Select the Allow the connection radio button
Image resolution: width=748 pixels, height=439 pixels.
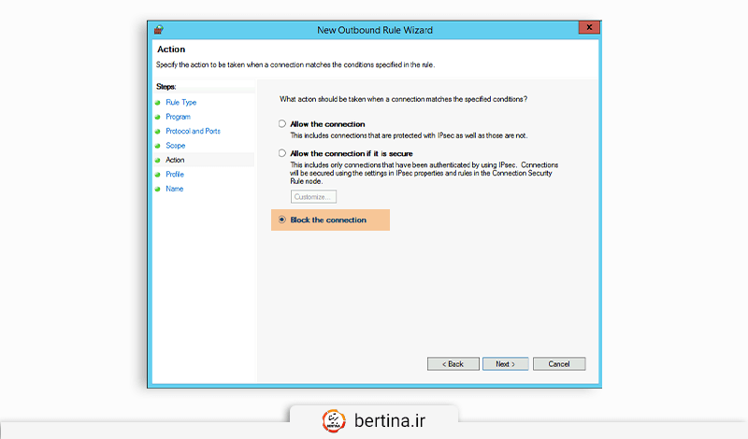click(281, 124)
